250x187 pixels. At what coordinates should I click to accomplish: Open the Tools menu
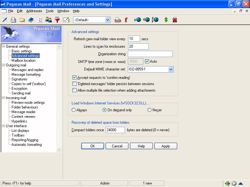(x=50, y=11)
